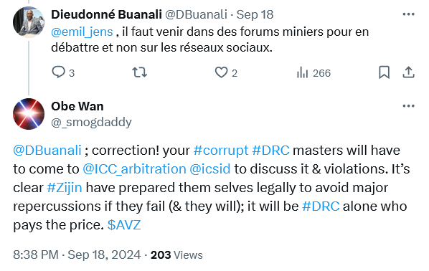Retweet Dieudonné Buanali's post
The image size is (429, 271).
click(140, 72)
